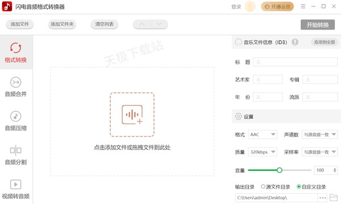This screenshot has height=204, width=341.
Task: Open the hamburger menu icon
Action: [x=303, y=6]
